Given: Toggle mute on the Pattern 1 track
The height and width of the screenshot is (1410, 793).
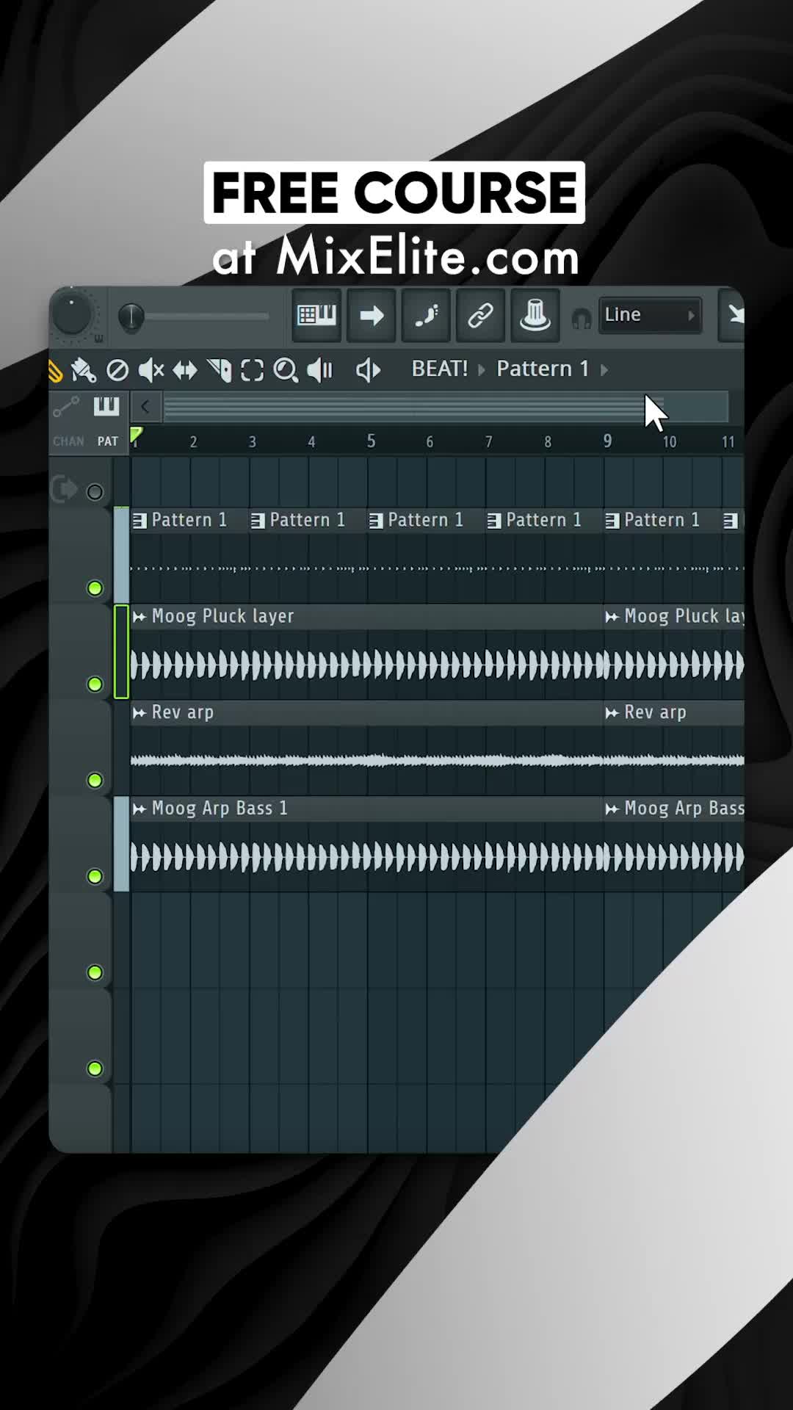Looking at the screenshot, I should (x=95, y=588).
